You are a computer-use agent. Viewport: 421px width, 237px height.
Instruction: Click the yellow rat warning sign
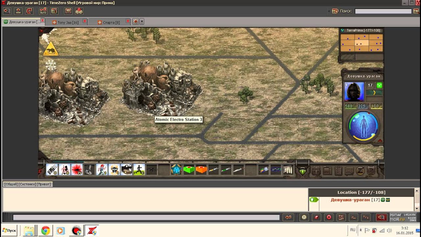[x=51, y=49]
